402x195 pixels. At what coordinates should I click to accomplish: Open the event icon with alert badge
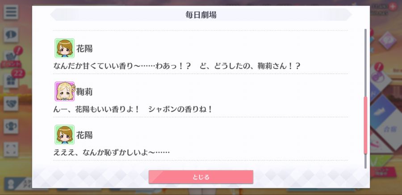(11, 58)
